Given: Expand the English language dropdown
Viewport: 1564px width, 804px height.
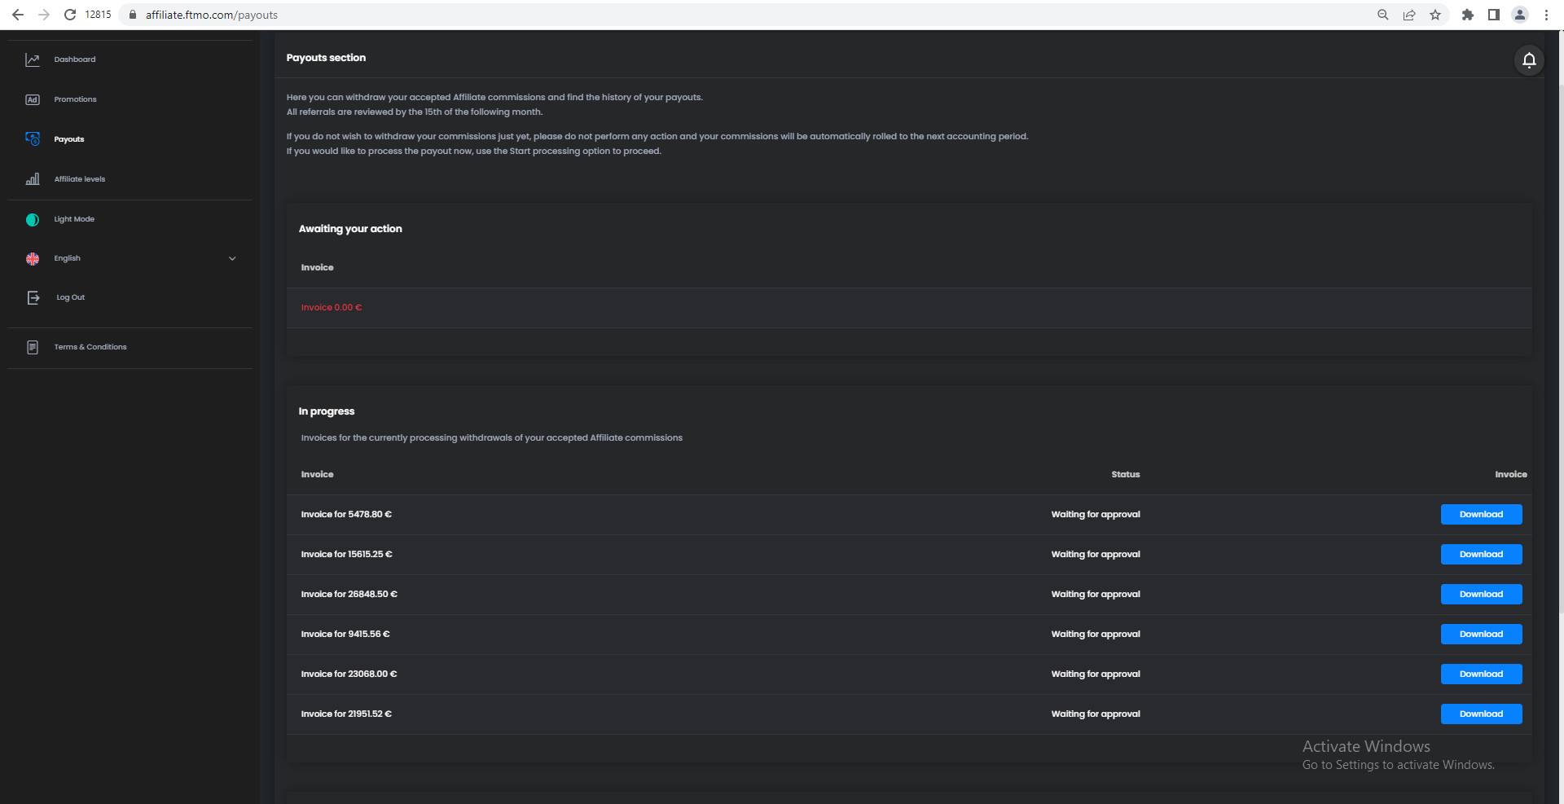Looking at the screenshot, I should pyautogui.click(x=232, y=258).
